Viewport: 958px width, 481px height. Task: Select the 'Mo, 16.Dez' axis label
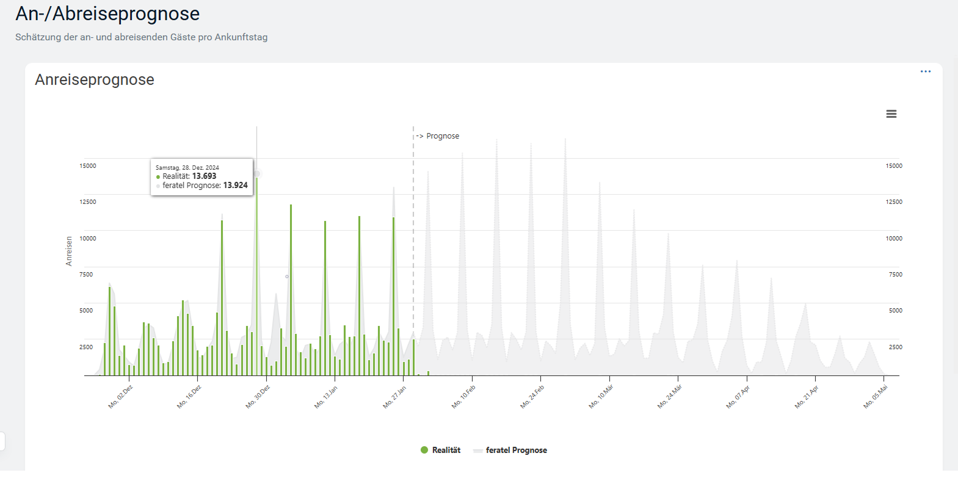pos(189,397)
